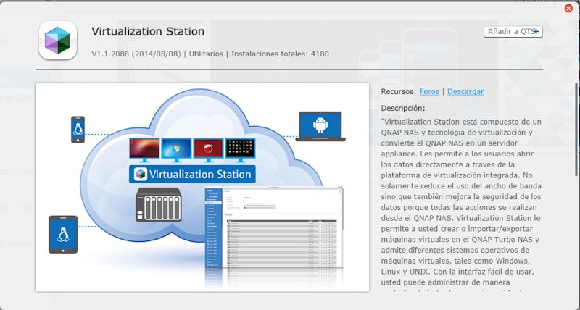Click the Descripción: heading
Image resolution: width=580 pixels, height=310 pixels.
point(403,108)
